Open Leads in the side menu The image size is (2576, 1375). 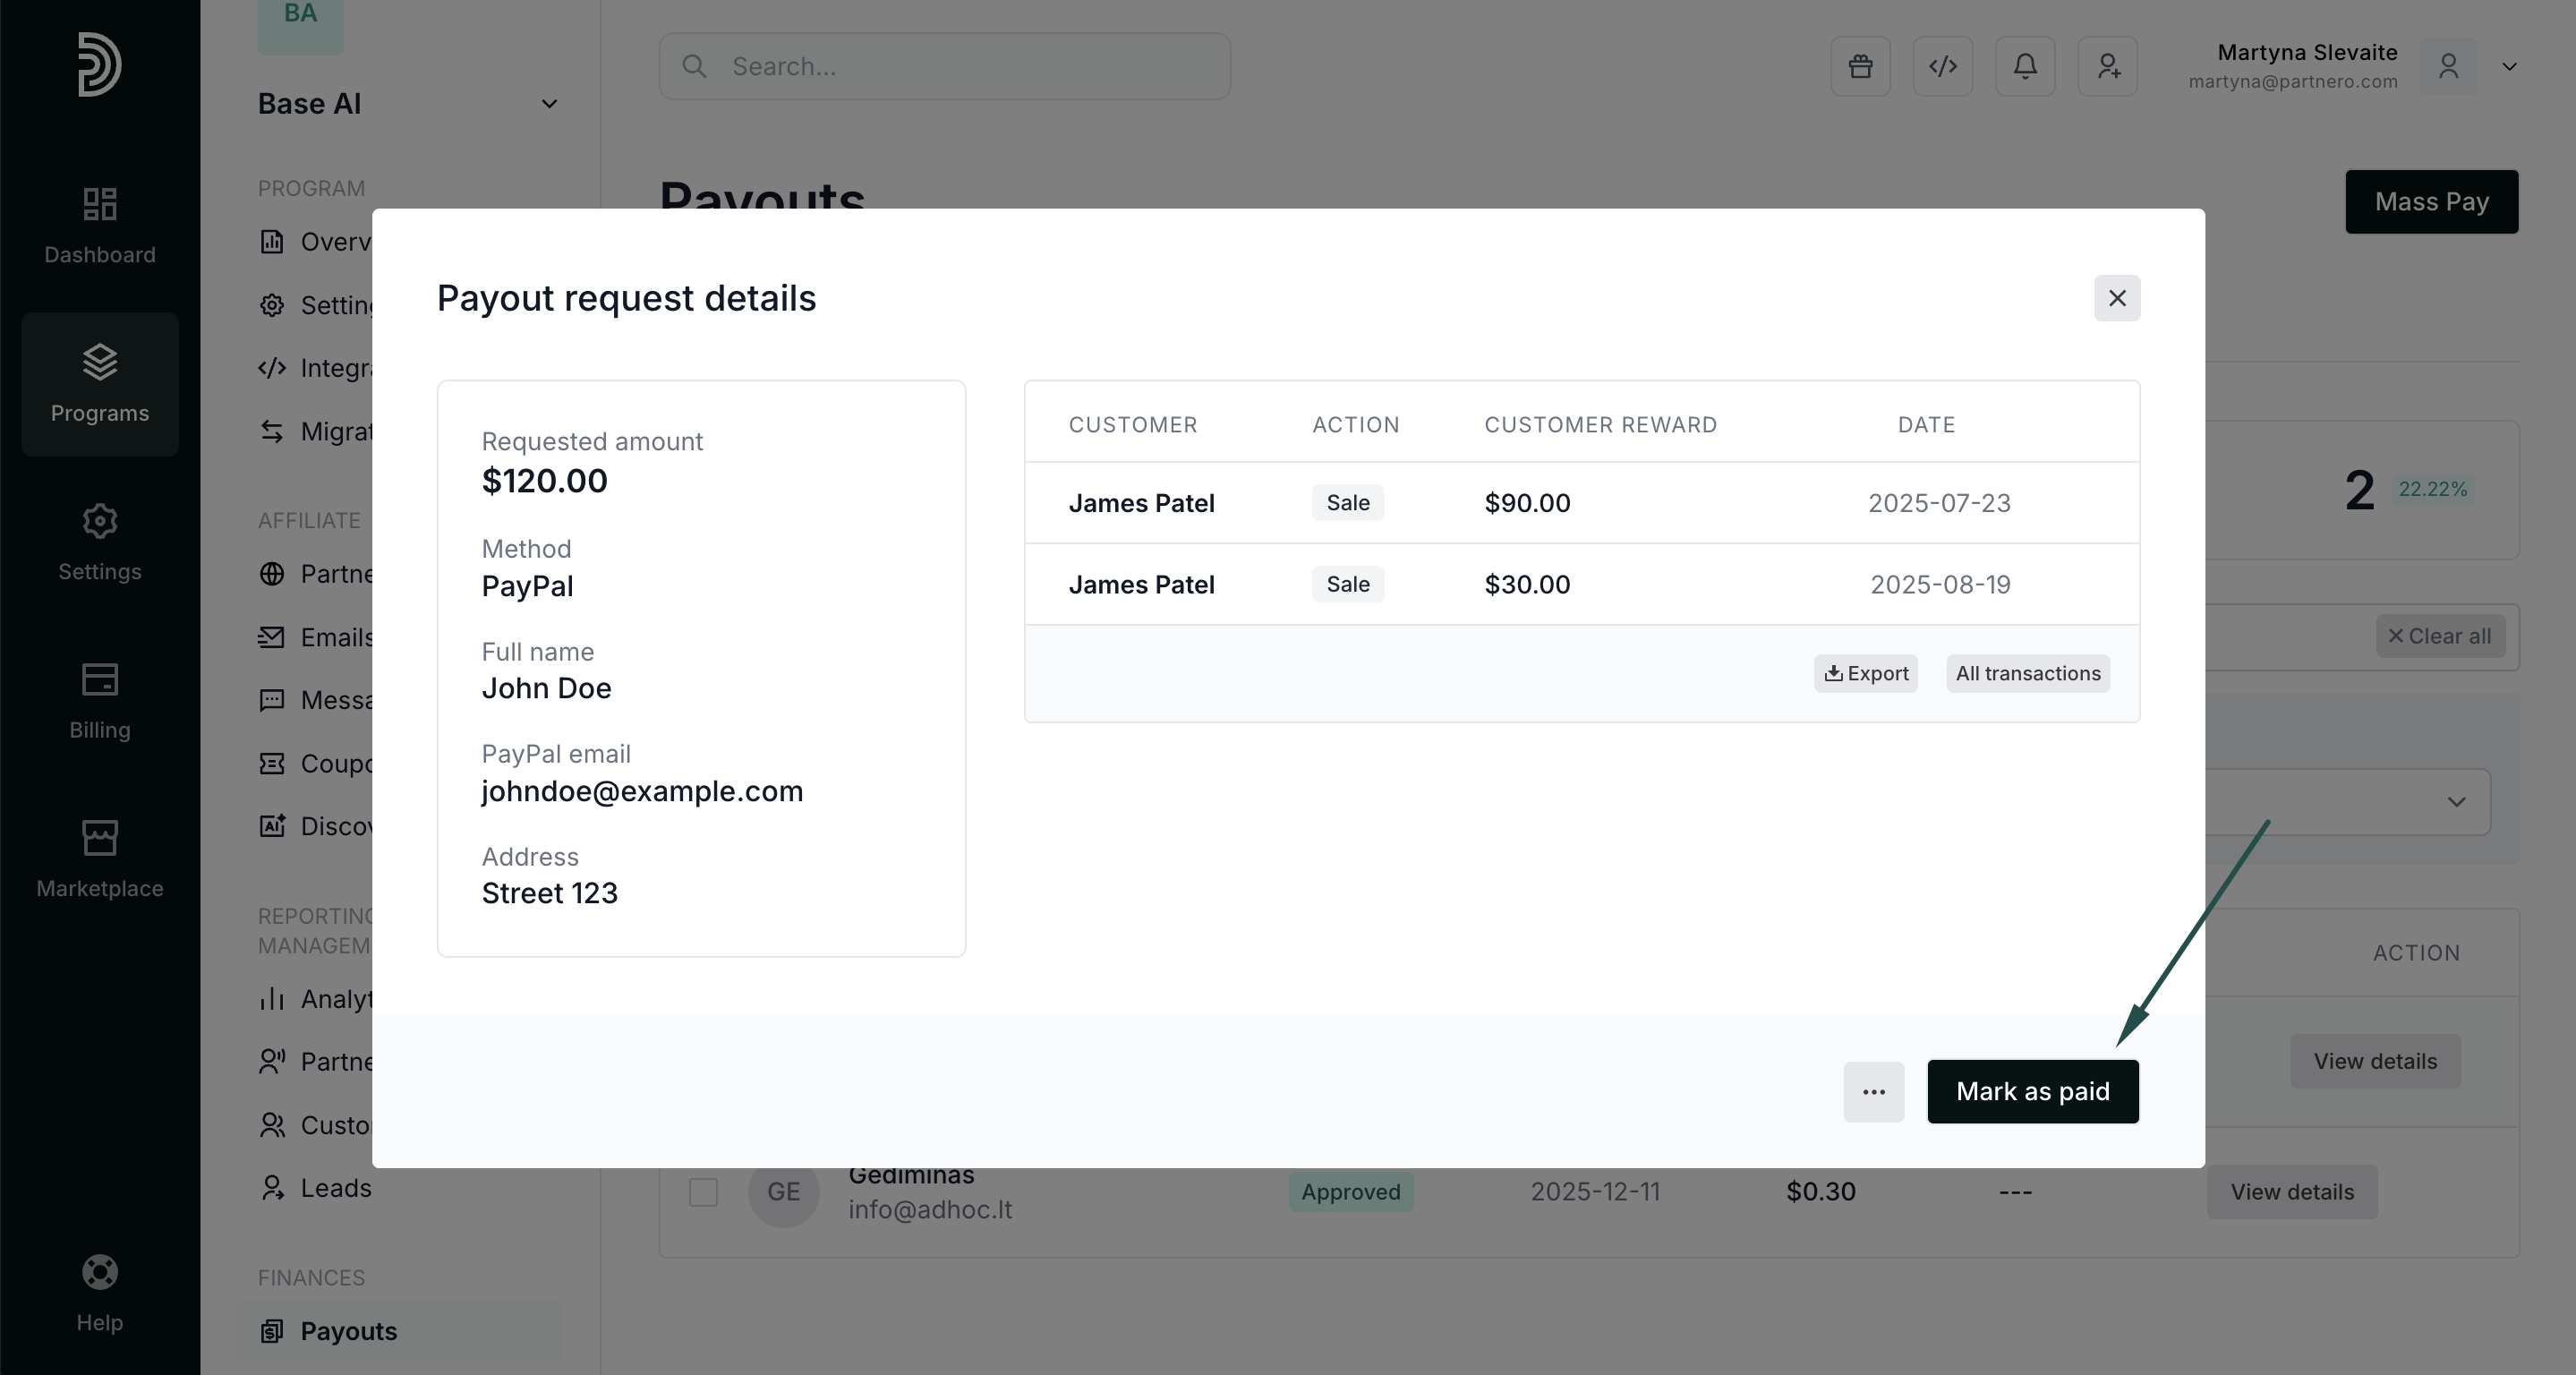tap(335, 1188)
